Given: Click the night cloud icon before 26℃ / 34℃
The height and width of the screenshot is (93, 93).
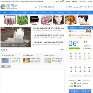Looking at the screenshot, I should pyautogui.click(x=77, y=7).
